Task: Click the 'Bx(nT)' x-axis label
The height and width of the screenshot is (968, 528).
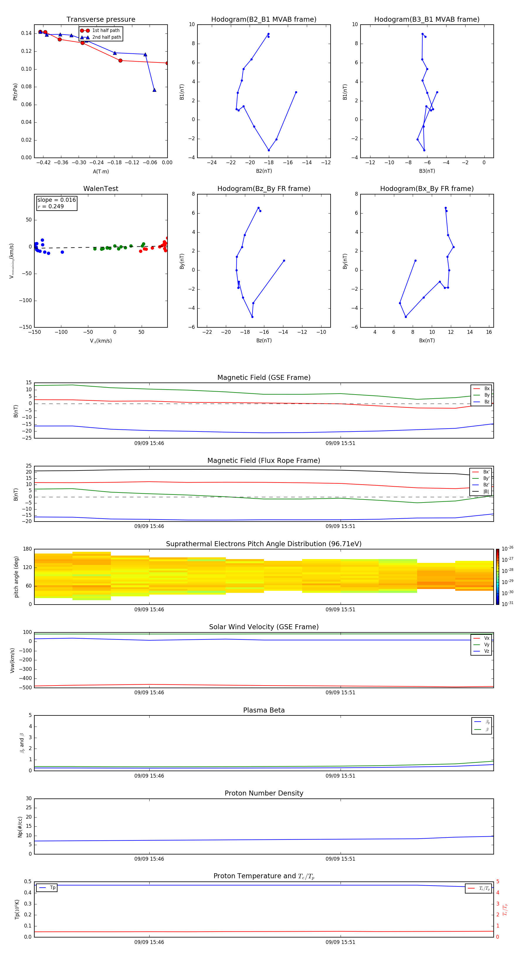Action: (x=427, y=341)
